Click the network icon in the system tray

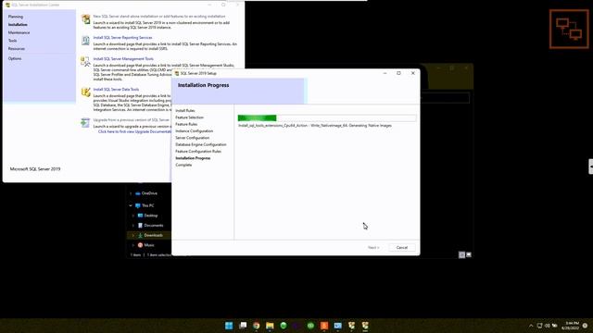click(539, 326)
